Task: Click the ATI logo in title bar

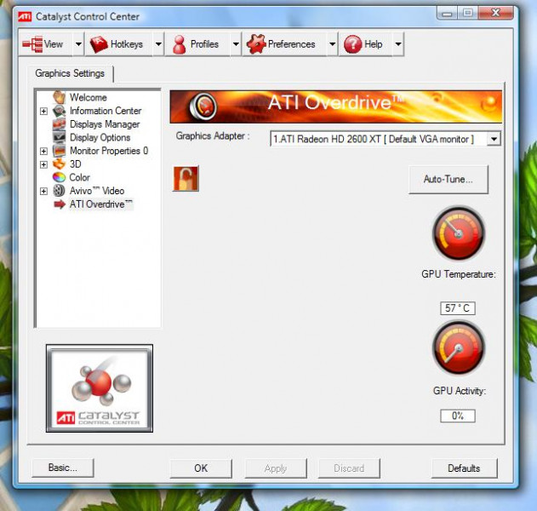Action: (x=25, y=16)
